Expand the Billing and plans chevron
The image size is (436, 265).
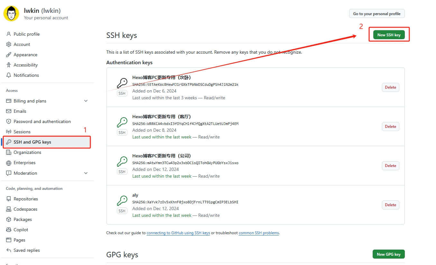coord(86,101)
